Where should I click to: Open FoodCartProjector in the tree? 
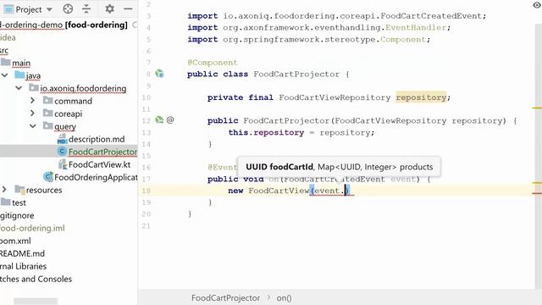tap(102, 152)
